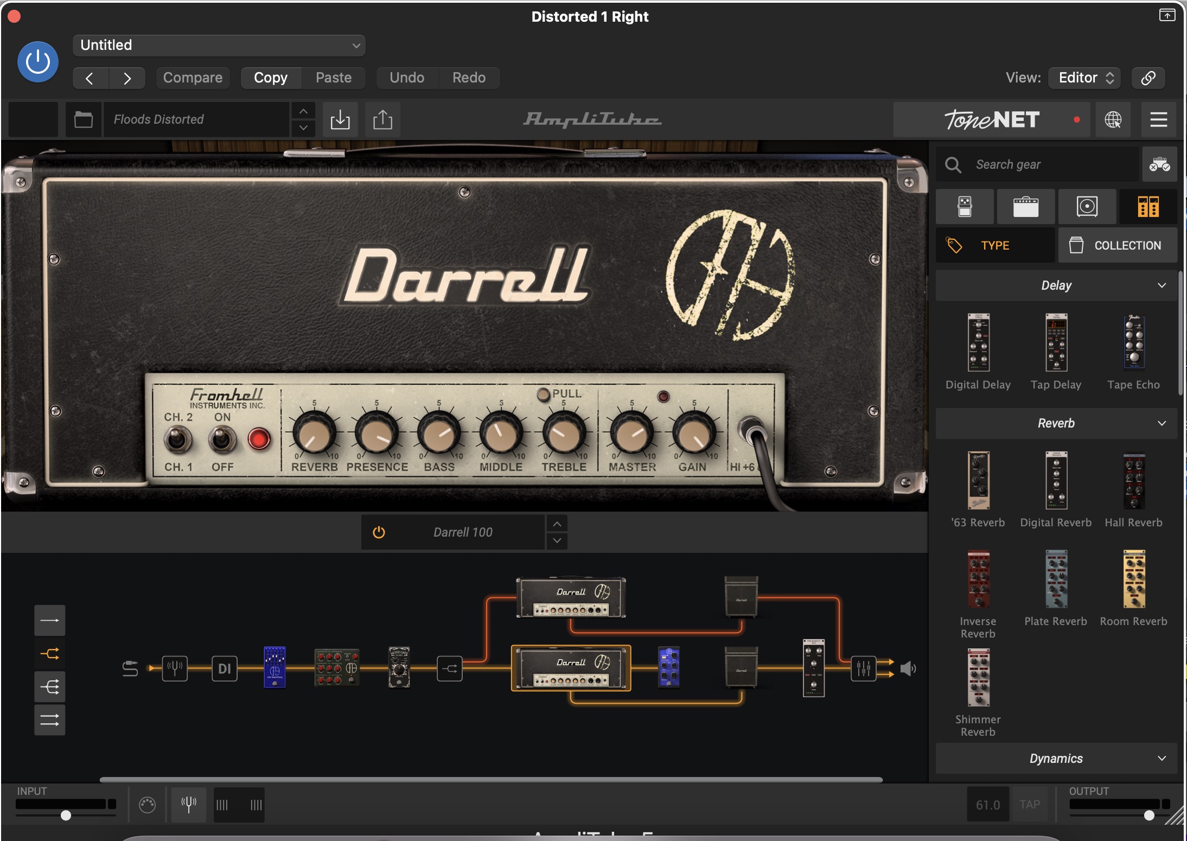This screenshot has height=841, width=1187.
Task: Click the DI block in signal chain
Action: (224, 668)
